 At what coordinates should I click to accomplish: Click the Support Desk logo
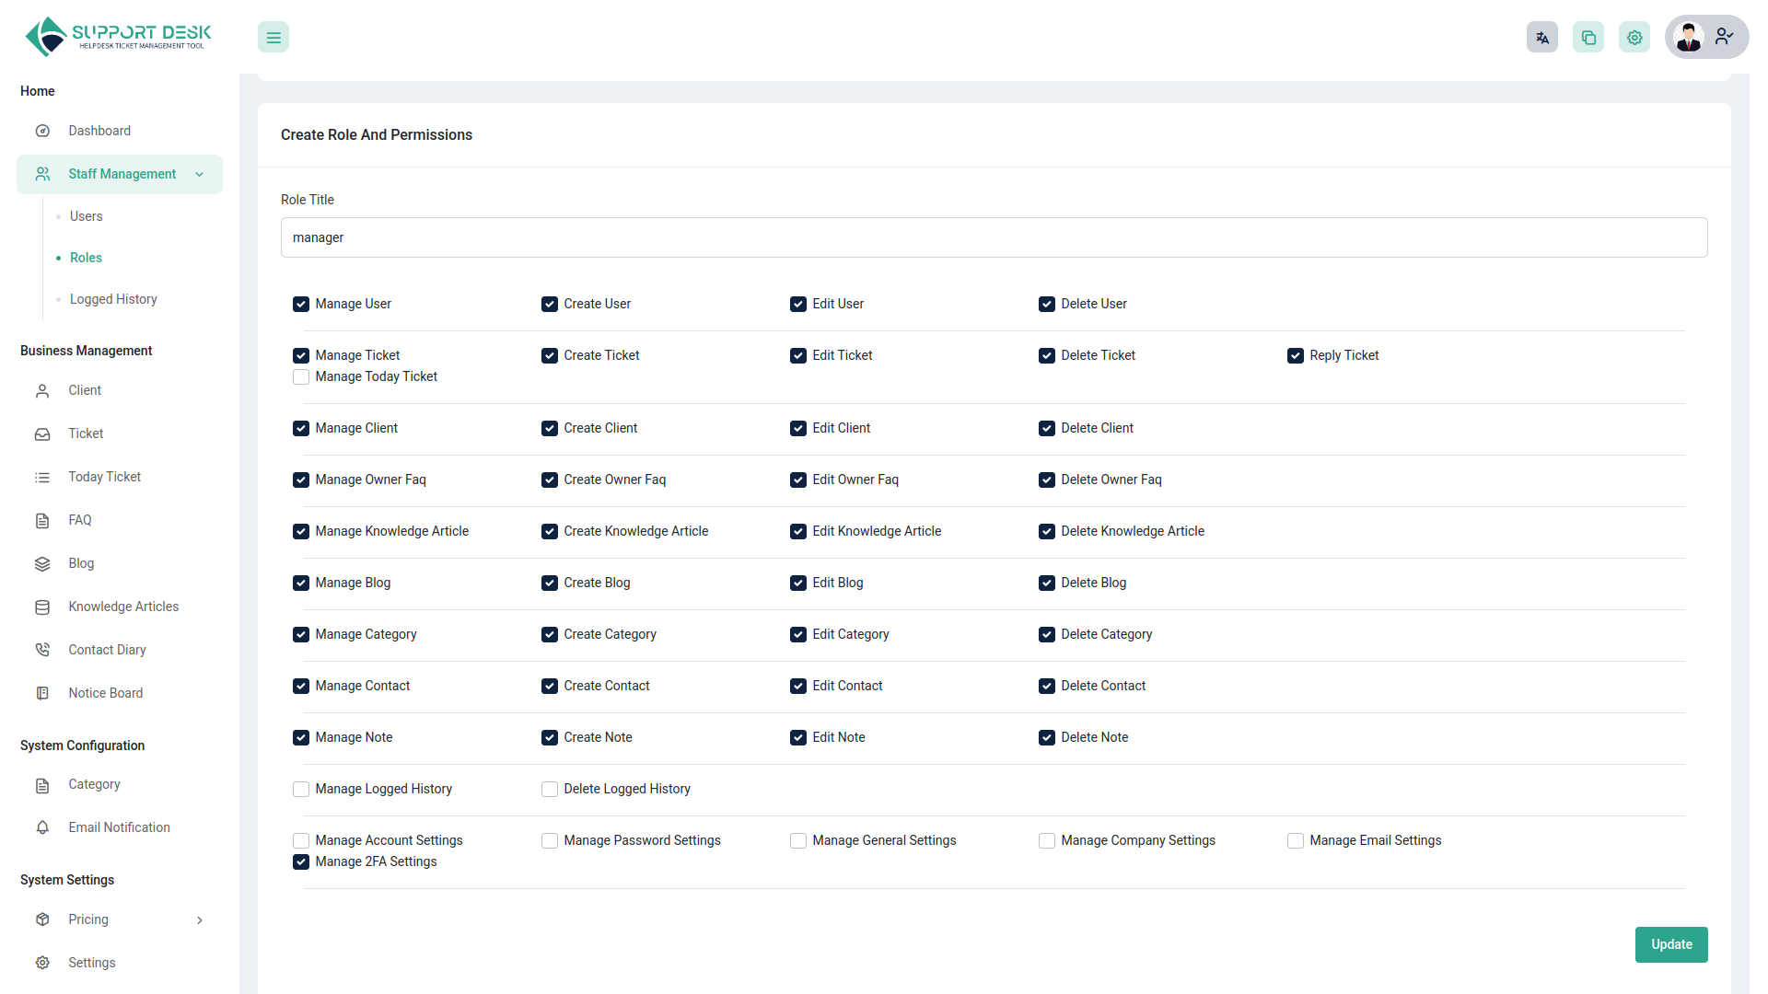point(117,36)
